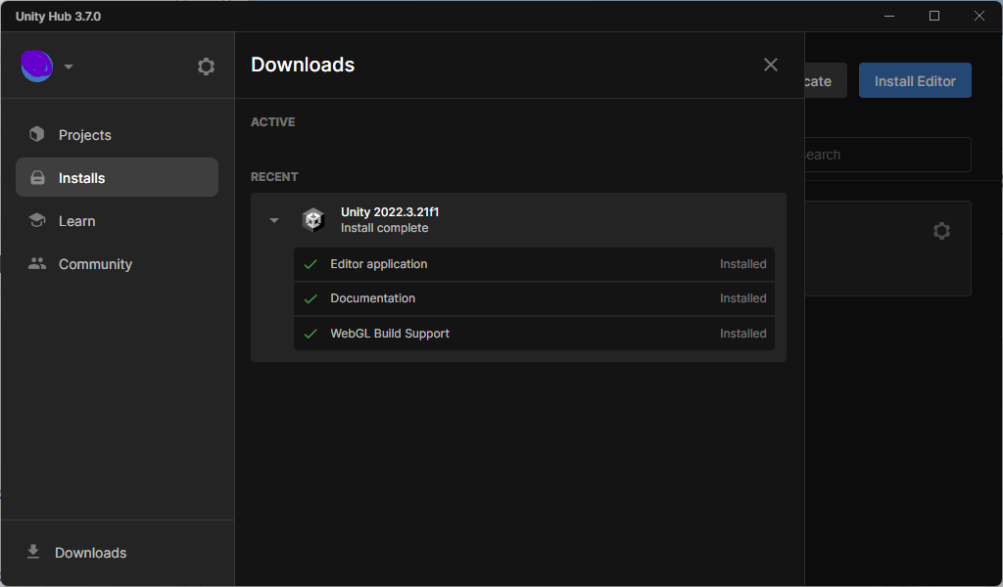Open Unity Hub preferences gear
The image size is (1003, 587).
click(206, 67)
